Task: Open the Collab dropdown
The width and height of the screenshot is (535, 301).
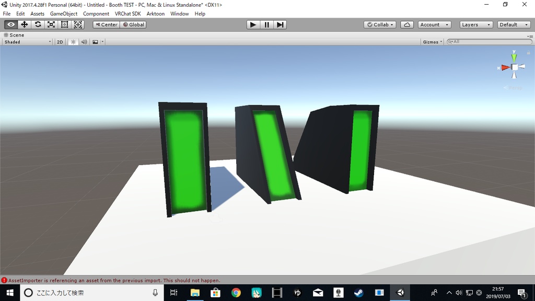Action: (380, 25)
